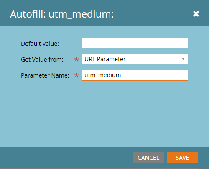Click the Default Value label

[40, 44]
